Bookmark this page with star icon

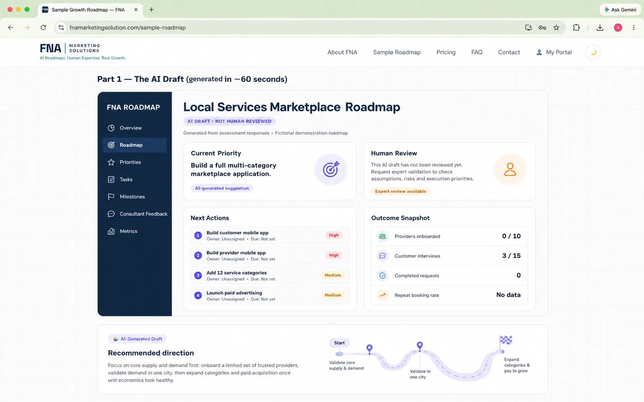click(556, 27)
